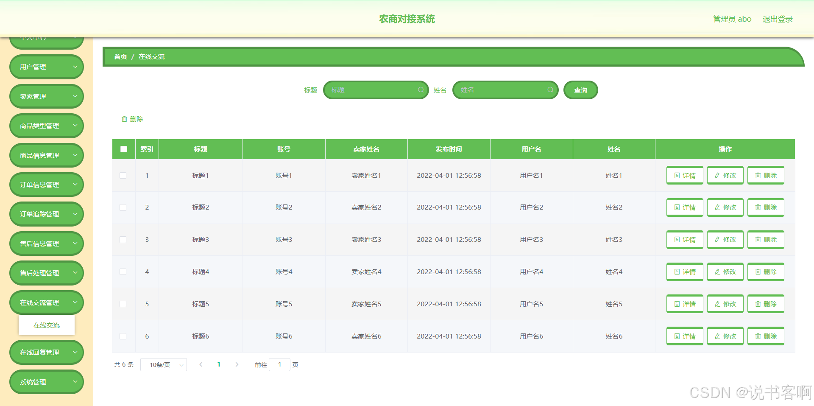Check the checkbox for the 标题5 row

[x=123, y=304]
